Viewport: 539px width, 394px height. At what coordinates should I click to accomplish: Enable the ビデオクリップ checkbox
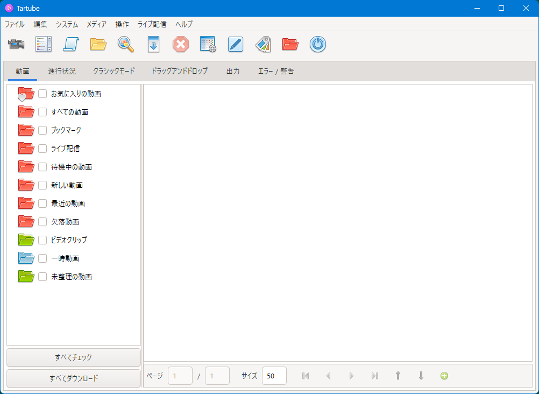[42, 240]
